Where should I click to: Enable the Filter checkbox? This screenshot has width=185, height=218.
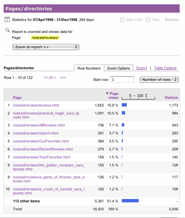click(148, 20)
